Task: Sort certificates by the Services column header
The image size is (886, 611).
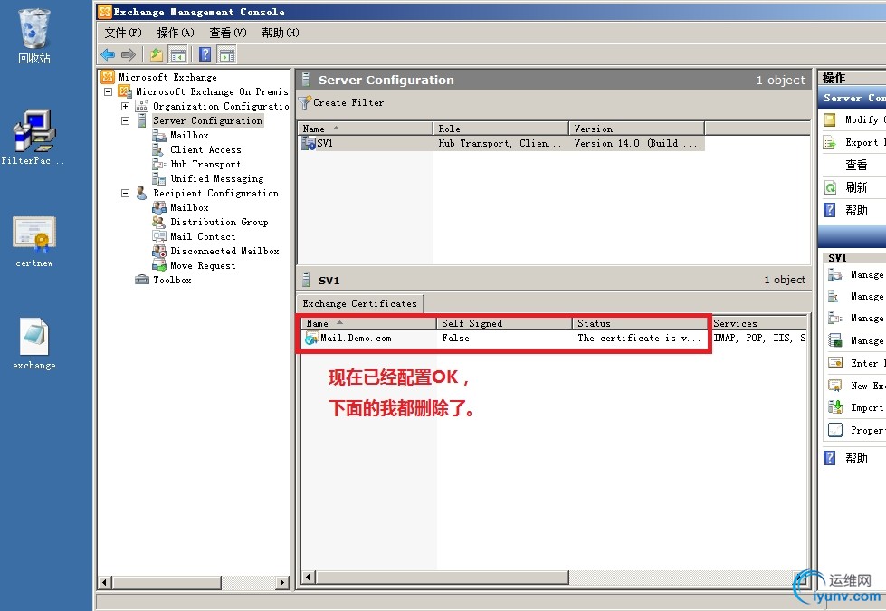Action: coord(759,323)
